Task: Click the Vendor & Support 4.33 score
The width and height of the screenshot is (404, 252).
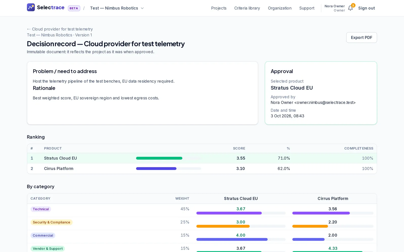Action: (333, 248)
